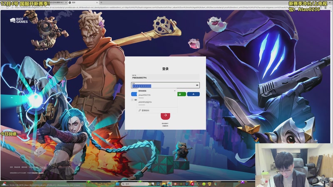Submit login with the red arrow button
Image resolution: width=333 pixels, height=187 pixels.
[x=165, y=116]
